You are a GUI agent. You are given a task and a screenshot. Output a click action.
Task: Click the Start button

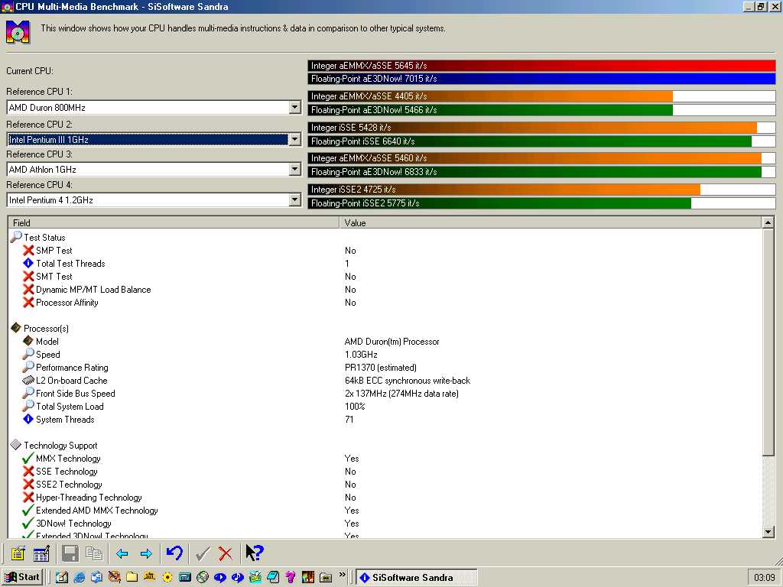(x=22, y=577)
